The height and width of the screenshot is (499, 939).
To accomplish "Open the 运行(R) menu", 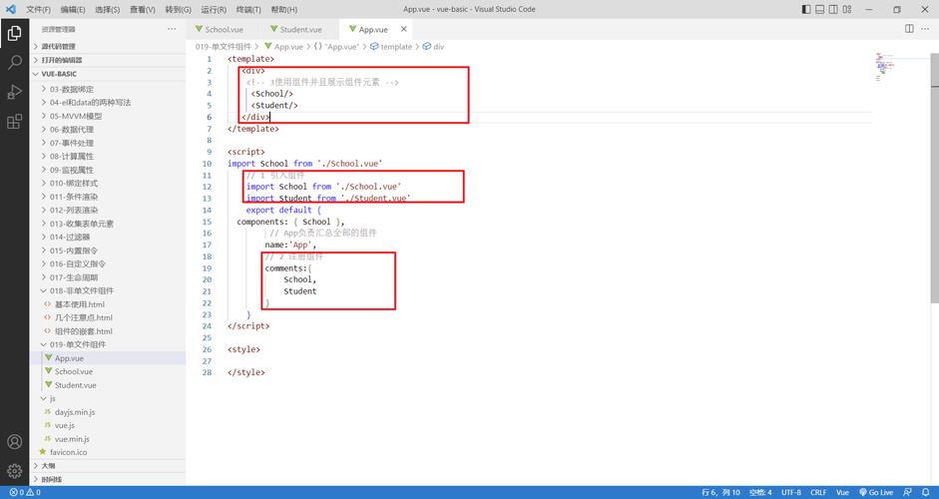I will pos(214,10).
